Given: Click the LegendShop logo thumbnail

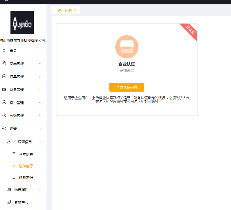Looking at the screenshot, I should click(22, 23).
